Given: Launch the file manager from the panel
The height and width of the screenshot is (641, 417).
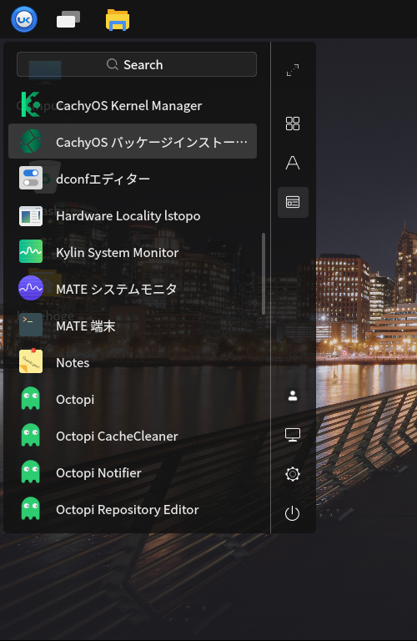Looking at the screenshot, I should [x=118, y=20].
